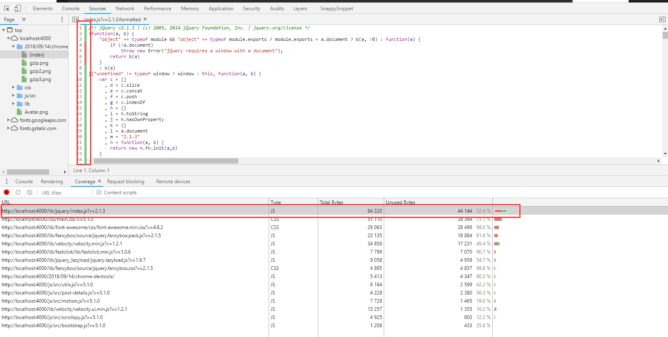Enable the Content scripts checkbox
Viewport: 668px width, 337px height.
[99, 192]
